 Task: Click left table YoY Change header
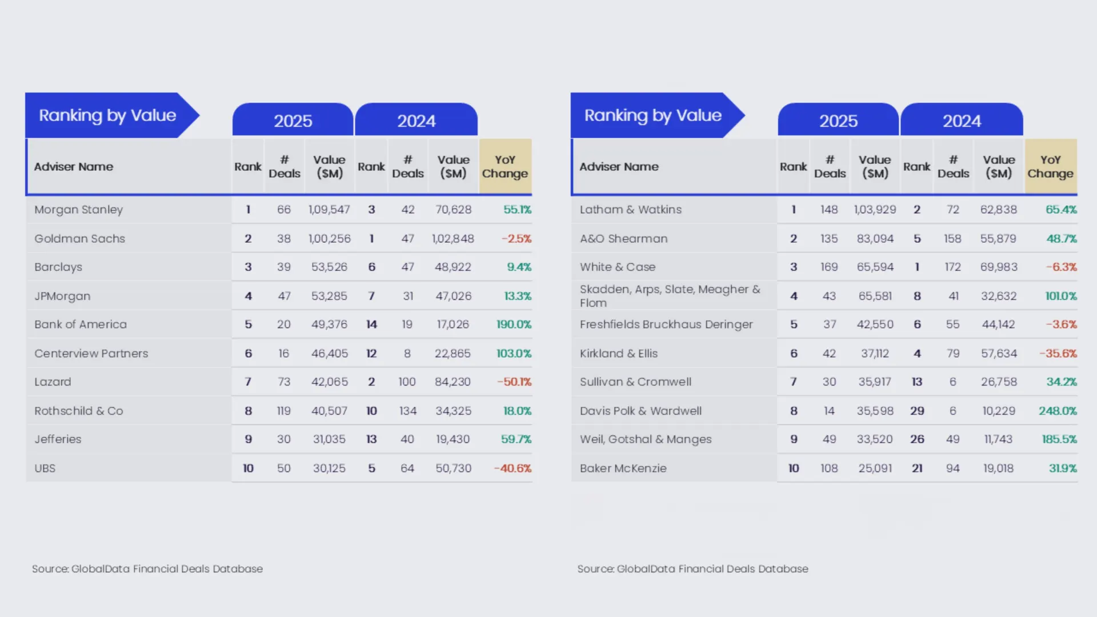pos(505,167)
